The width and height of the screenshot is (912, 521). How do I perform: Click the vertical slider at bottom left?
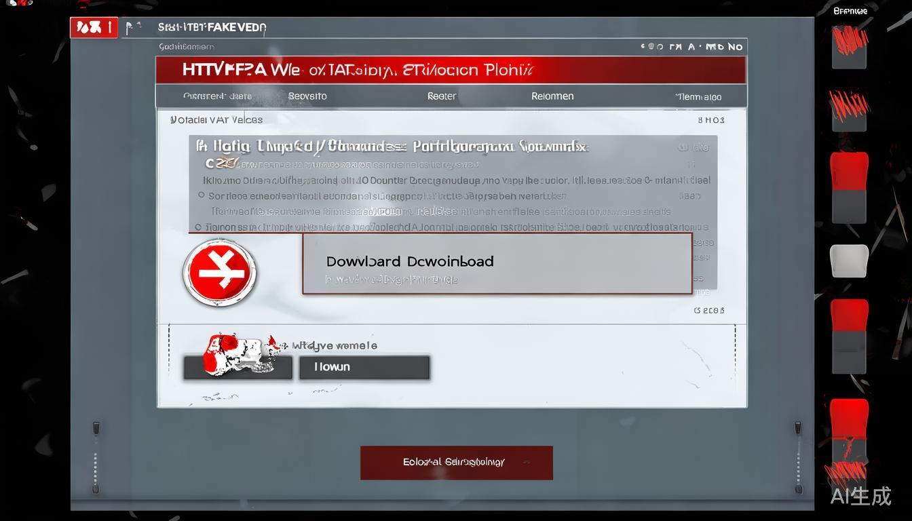[96, 458]
